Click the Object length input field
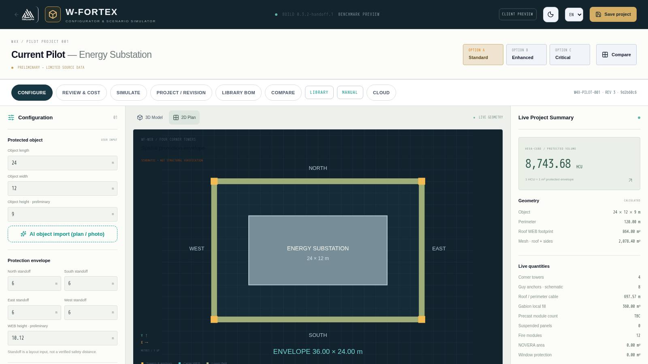Viewport: 648px width, 364px height. pos(62,163)
